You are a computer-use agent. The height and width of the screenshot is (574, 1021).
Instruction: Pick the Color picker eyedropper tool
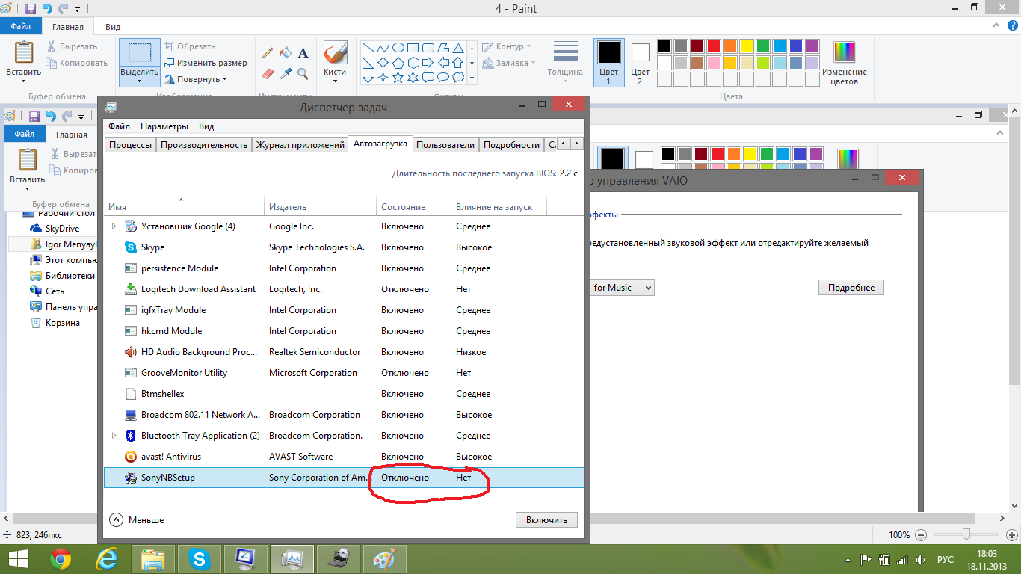coord(286,73)
